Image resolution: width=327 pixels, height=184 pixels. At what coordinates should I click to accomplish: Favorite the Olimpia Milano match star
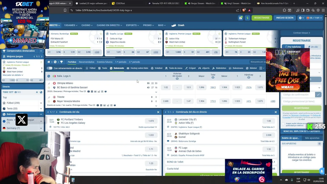click(x=49, y=88)
